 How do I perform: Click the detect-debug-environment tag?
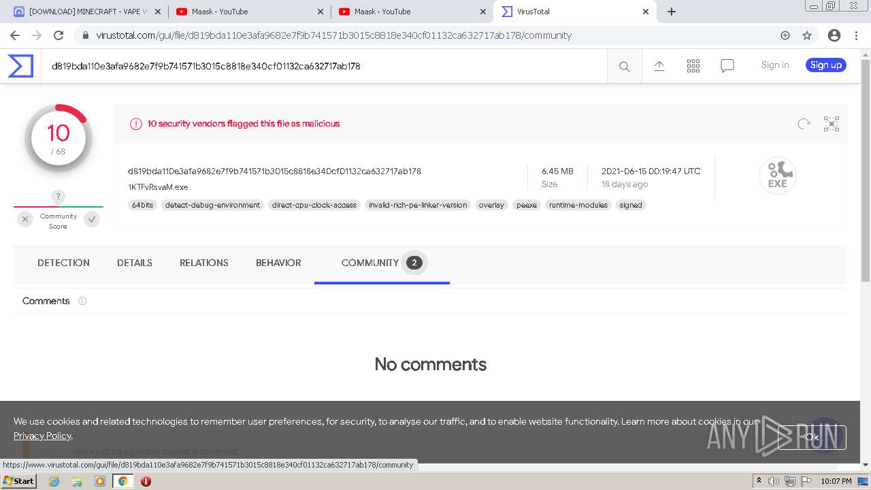[x=212, y=205]
